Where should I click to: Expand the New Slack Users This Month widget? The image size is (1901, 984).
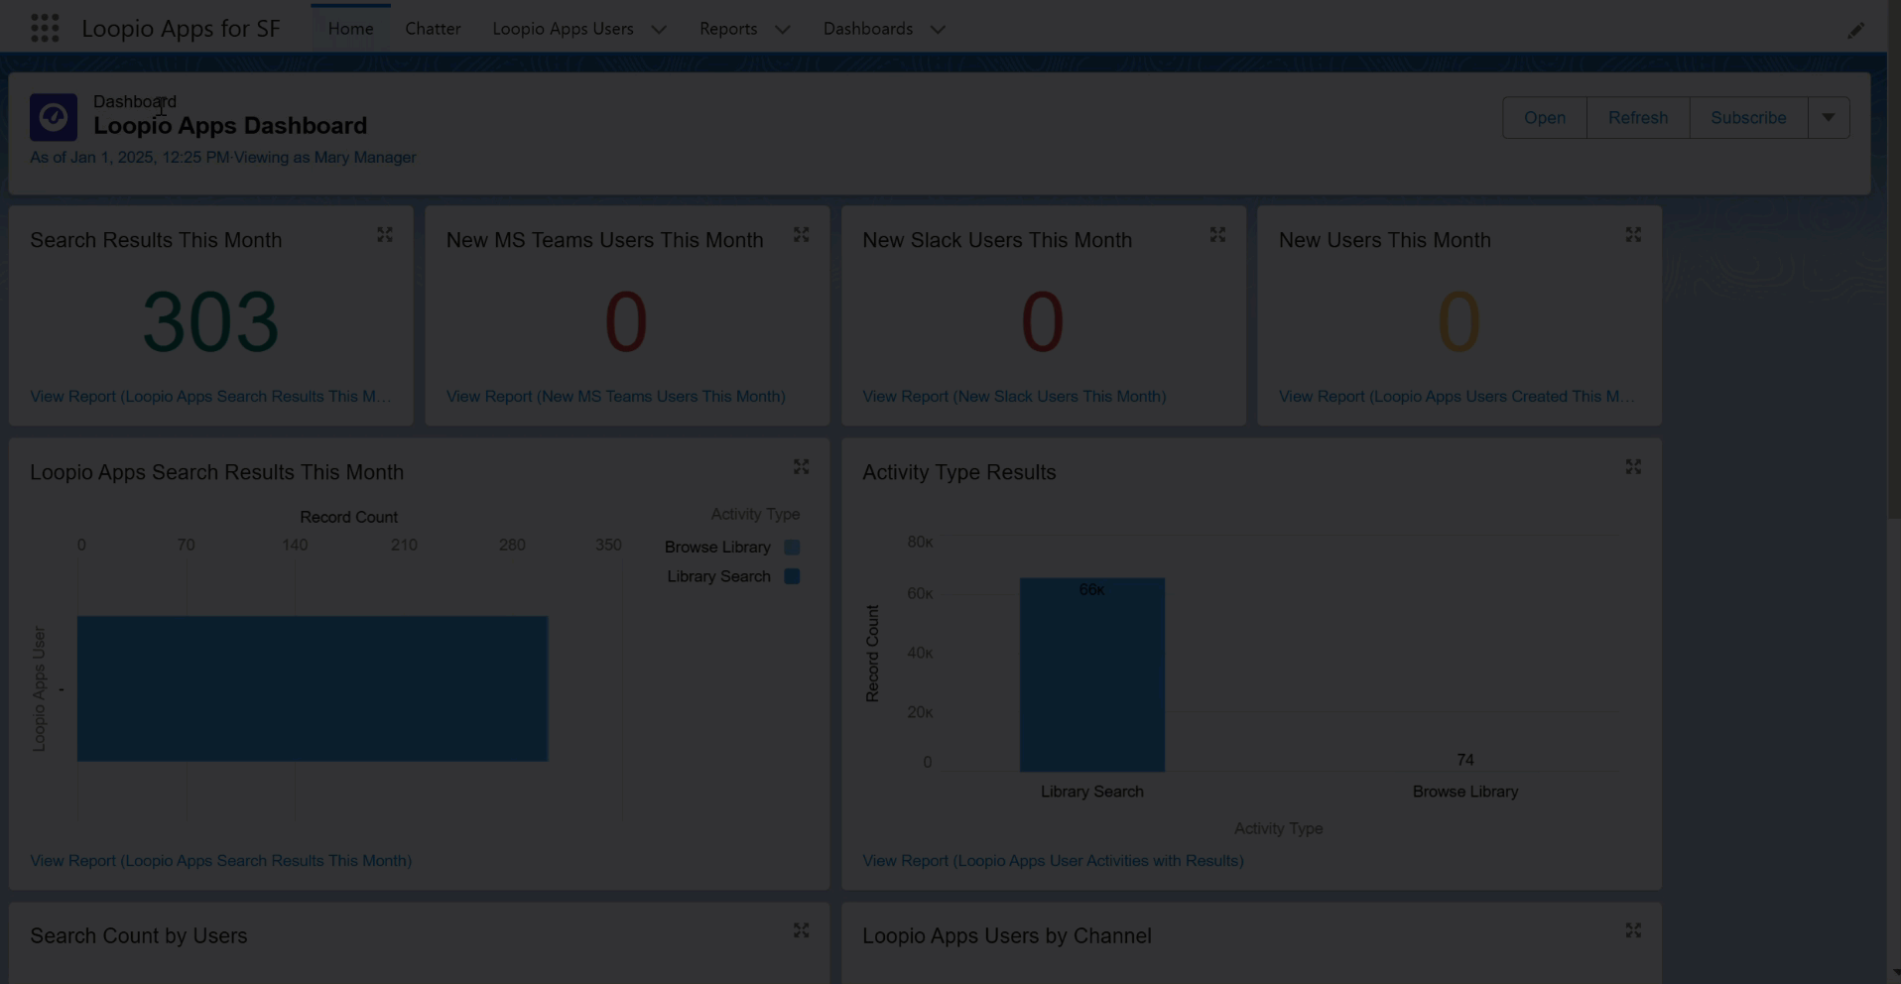[x=1217, y=235]
